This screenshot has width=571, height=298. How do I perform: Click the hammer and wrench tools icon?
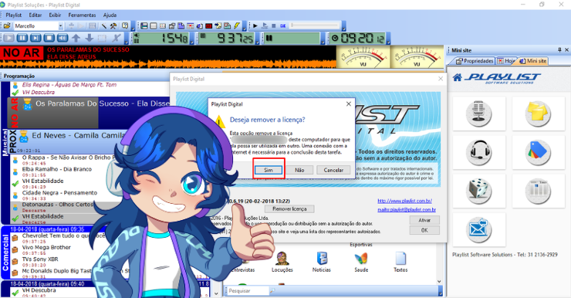113,26
